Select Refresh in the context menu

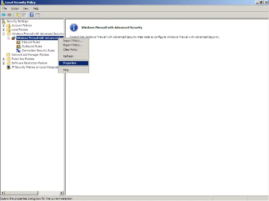[74, 56]
